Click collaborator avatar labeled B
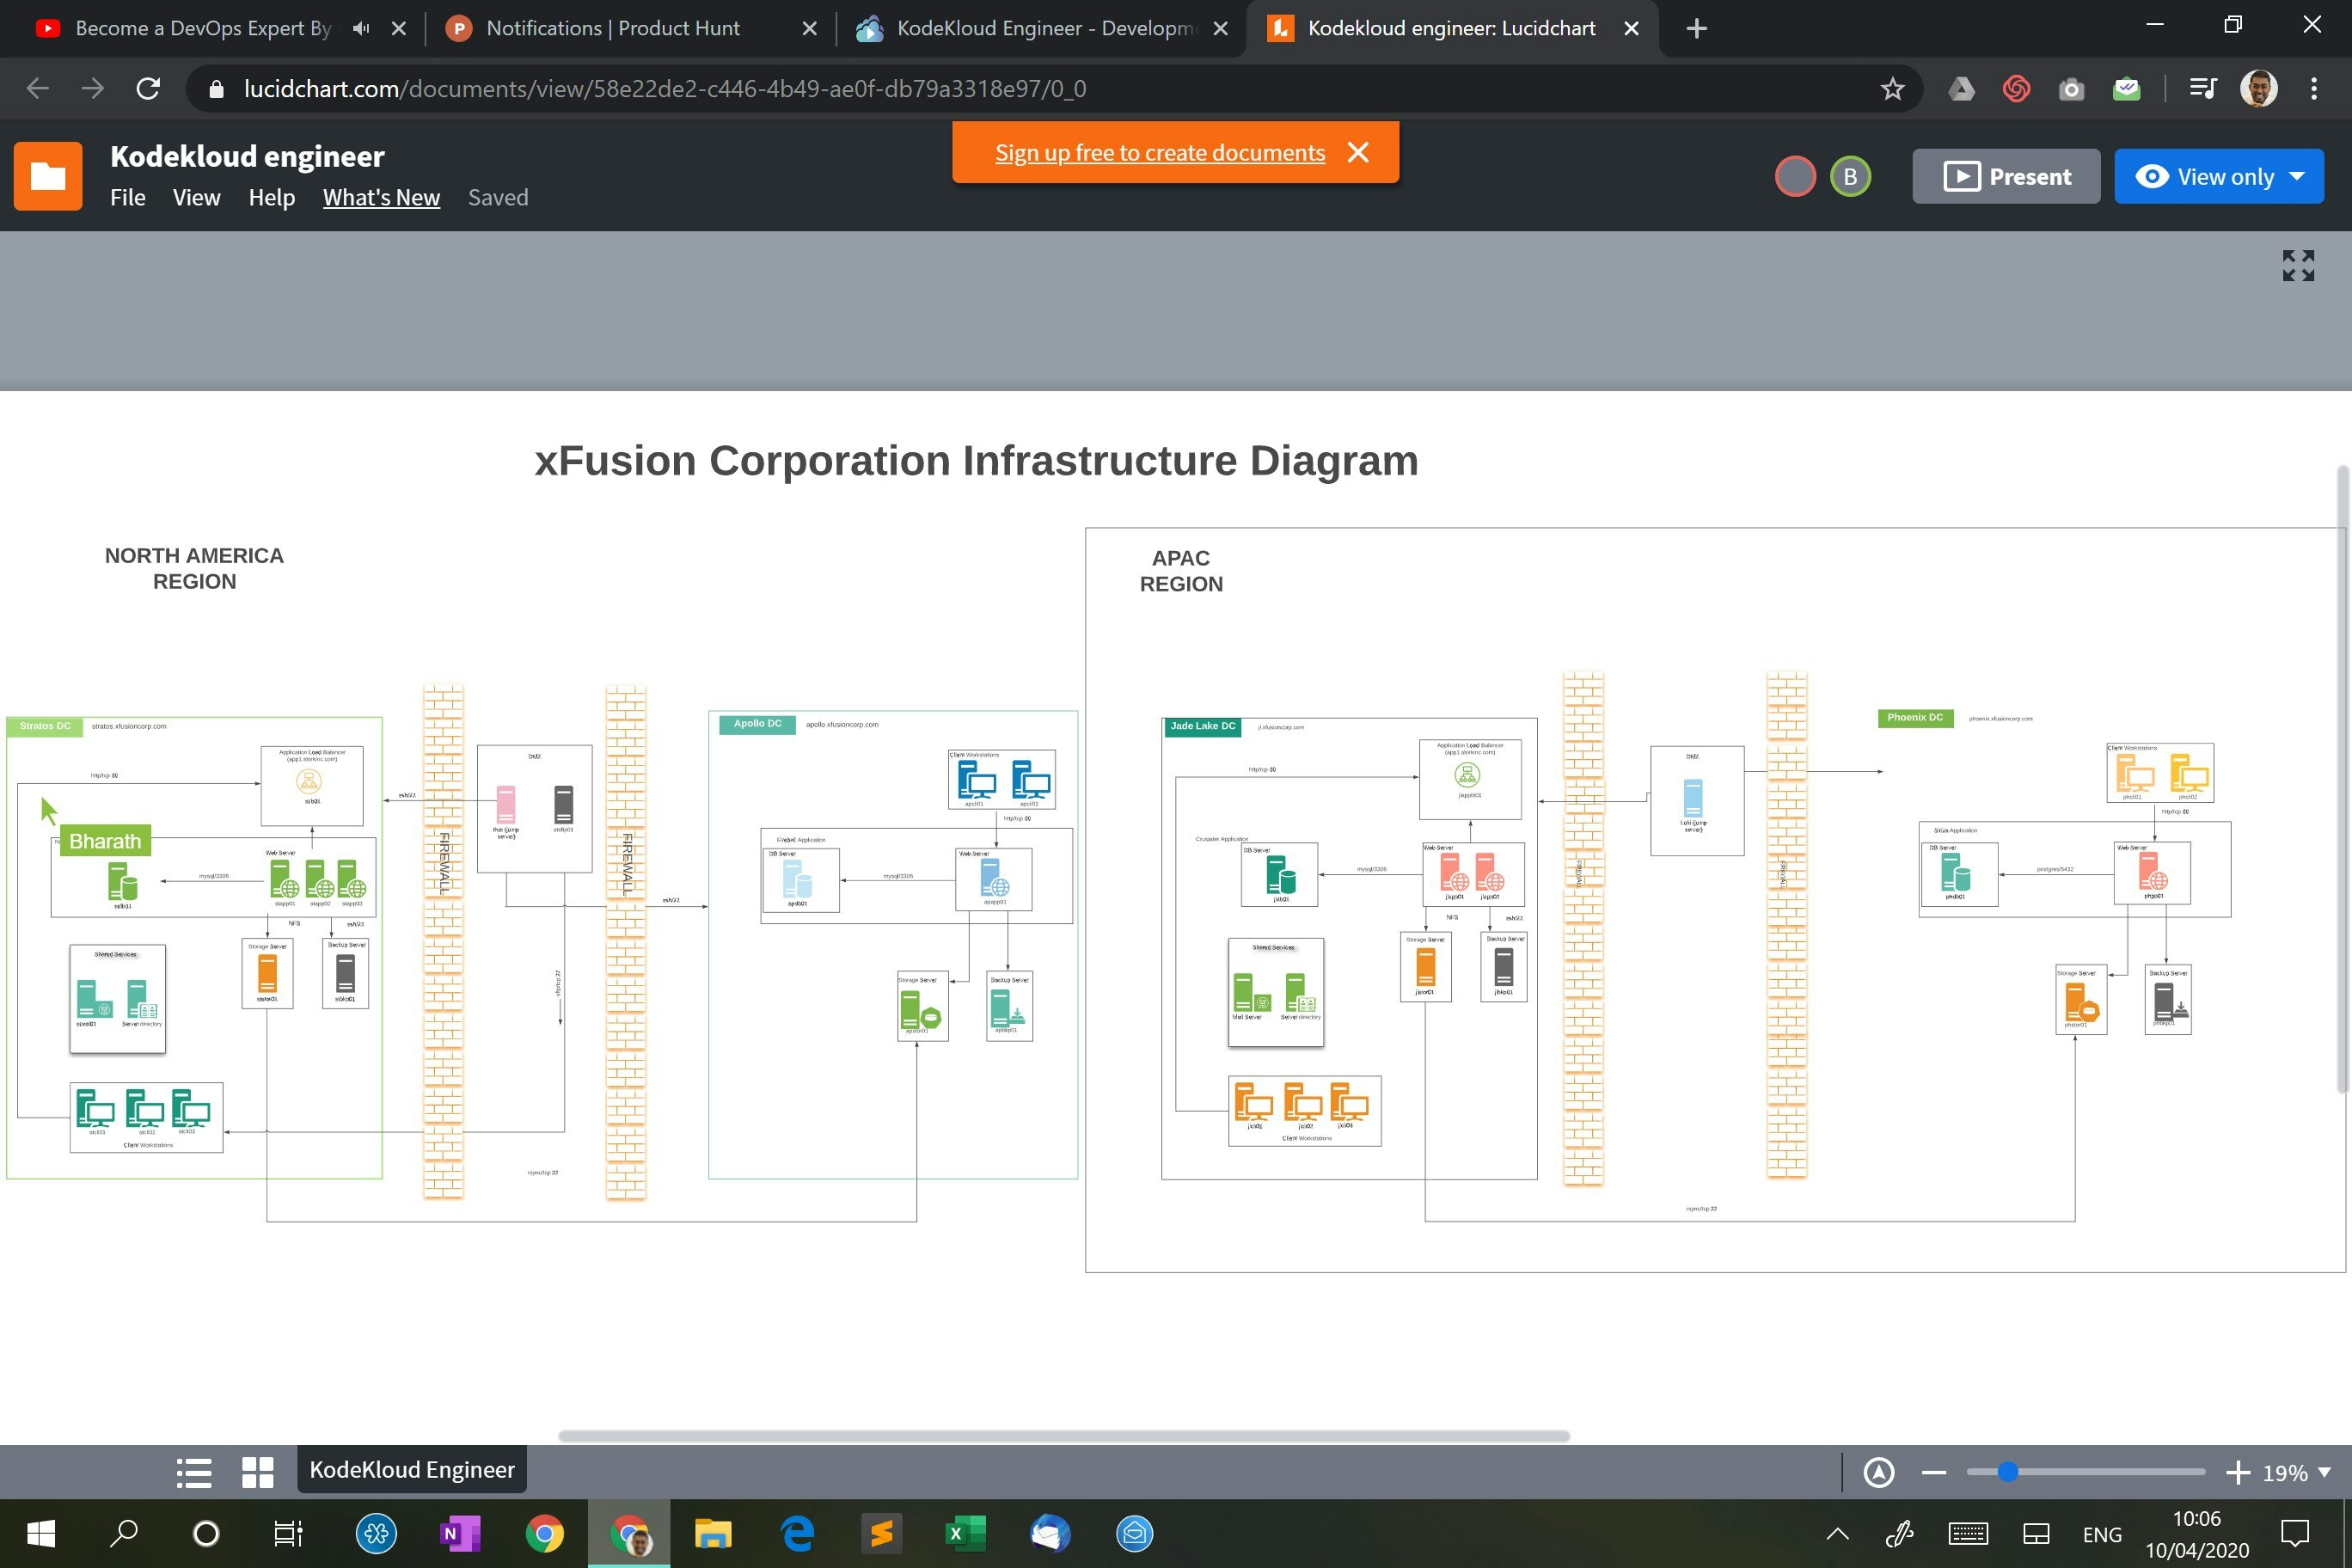This screenshot has height=1568, width=2352. coord(1849,177)
